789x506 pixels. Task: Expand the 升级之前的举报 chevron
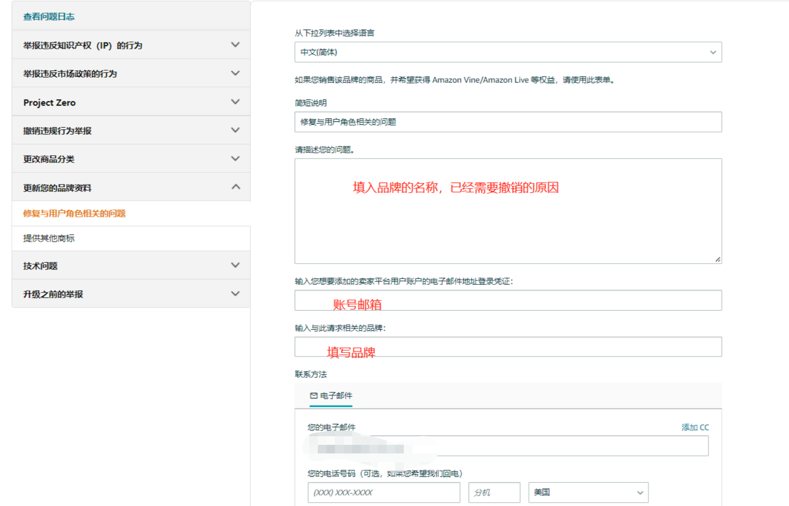click(235, 294)
